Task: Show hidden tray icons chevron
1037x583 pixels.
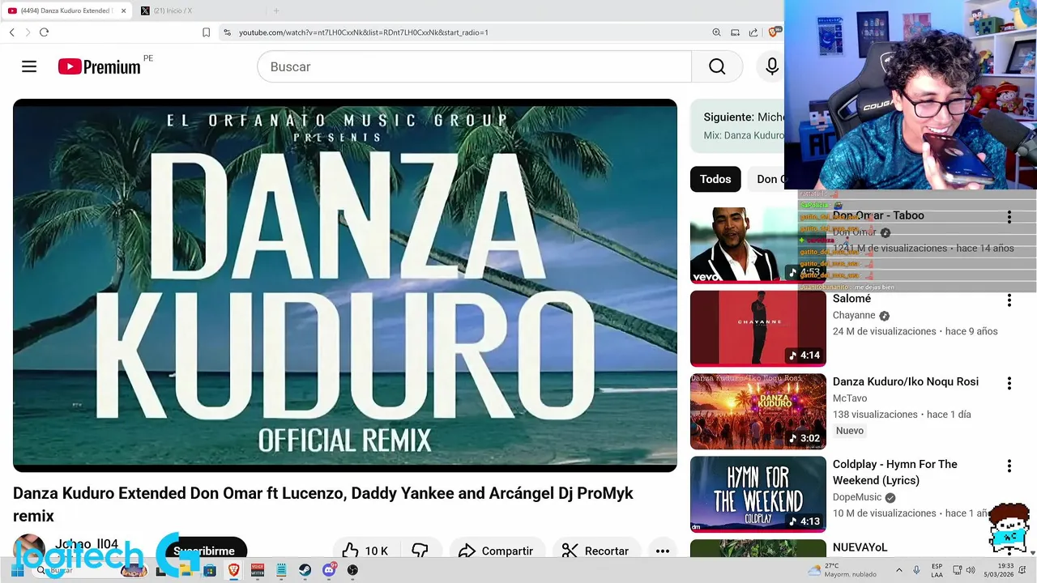Action: [900, 570]
